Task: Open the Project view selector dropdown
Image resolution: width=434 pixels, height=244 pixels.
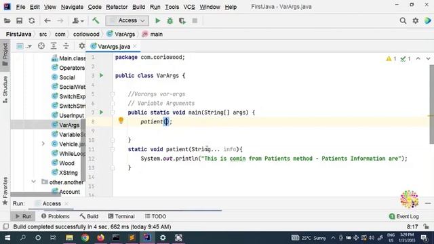Action: 24,46
